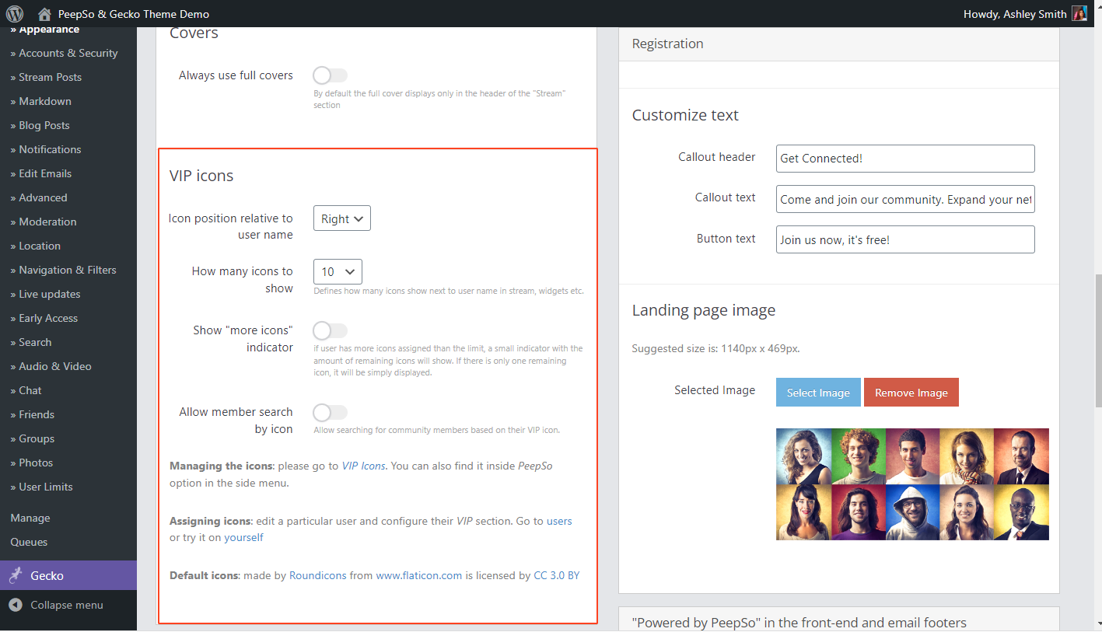Click the Collapse menu arrow icon
This screenshot has height=632, width=1102.
16,605
